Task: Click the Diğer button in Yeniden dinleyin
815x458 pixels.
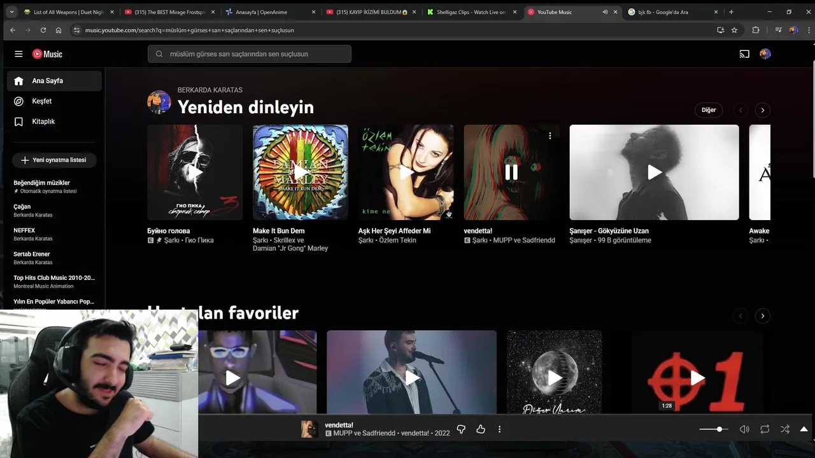Action: [x=709, y=110]
